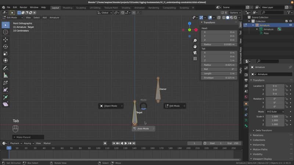
Task: Click the bone Length 1 m field
Action: 219,74
